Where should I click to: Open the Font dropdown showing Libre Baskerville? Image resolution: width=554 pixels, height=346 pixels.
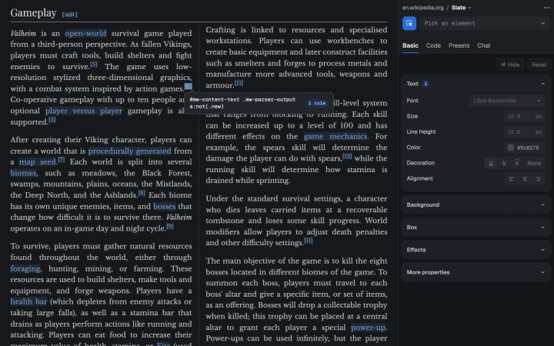506,101
